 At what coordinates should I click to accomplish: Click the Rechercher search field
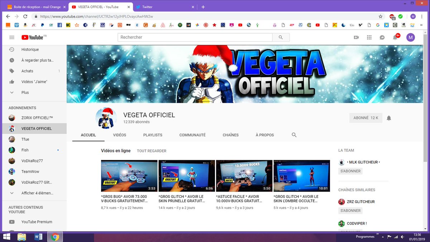pos(195,37)
